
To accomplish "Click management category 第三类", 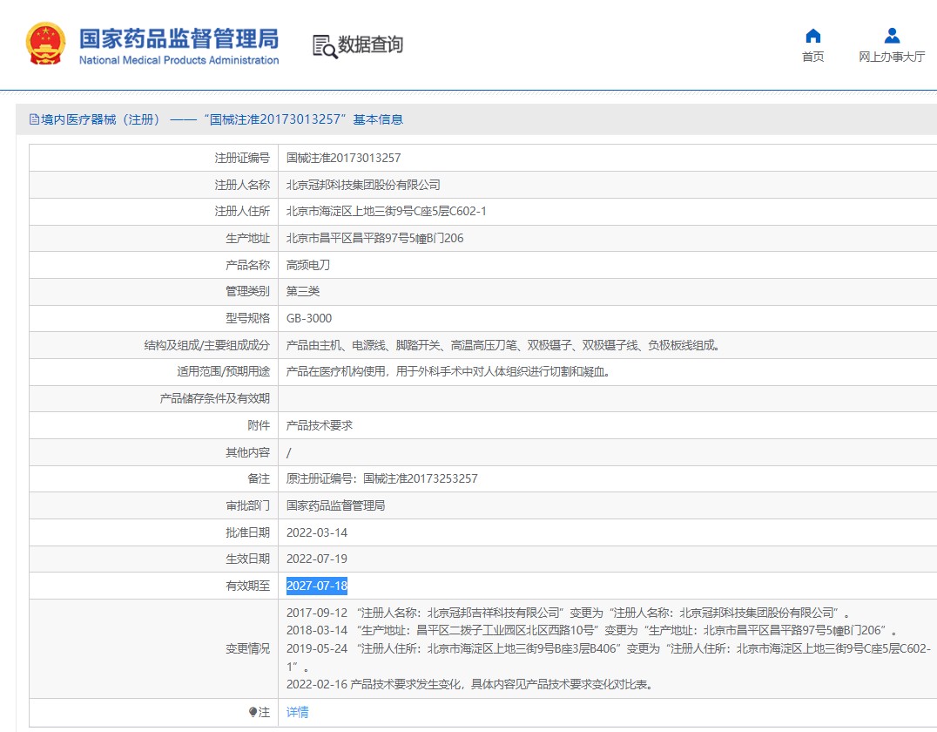I will coord(303,291).
